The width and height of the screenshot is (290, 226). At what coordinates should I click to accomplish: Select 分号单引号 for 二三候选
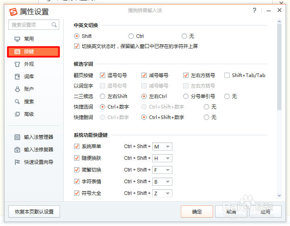(186, 96)
